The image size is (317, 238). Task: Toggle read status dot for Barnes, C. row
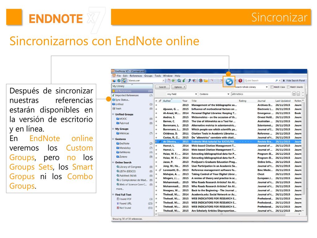click(x=156, y=121)
